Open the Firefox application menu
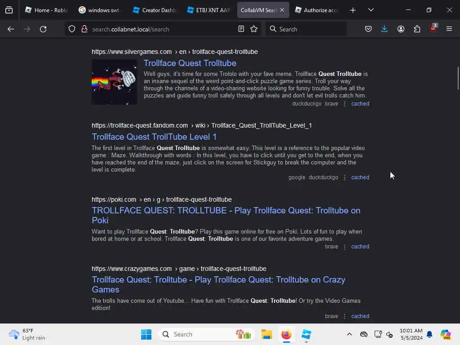 449,29
